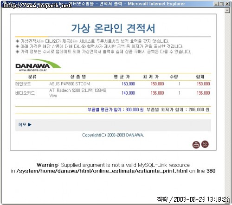
Task: Click the 상품명 column header
Action: pos(78,77)
